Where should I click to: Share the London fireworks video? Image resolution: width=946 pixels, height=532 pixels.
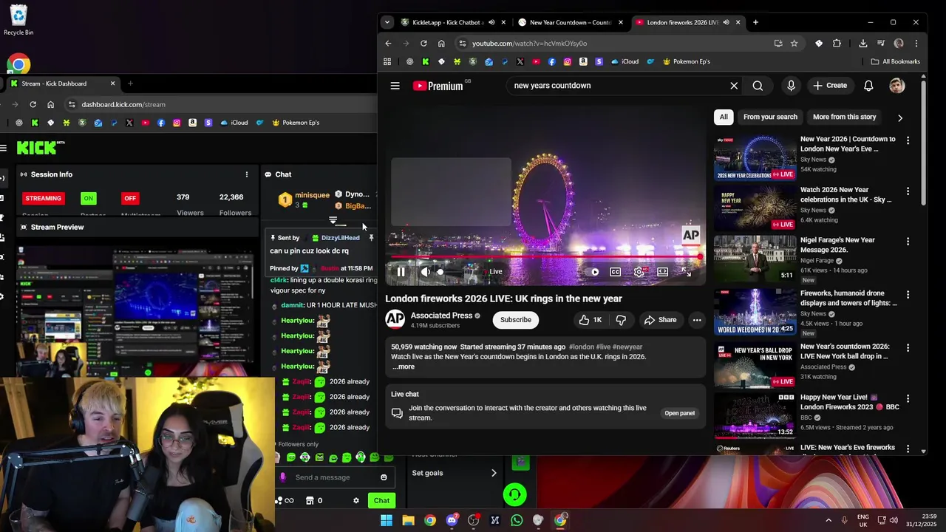[x=660, y=320]
